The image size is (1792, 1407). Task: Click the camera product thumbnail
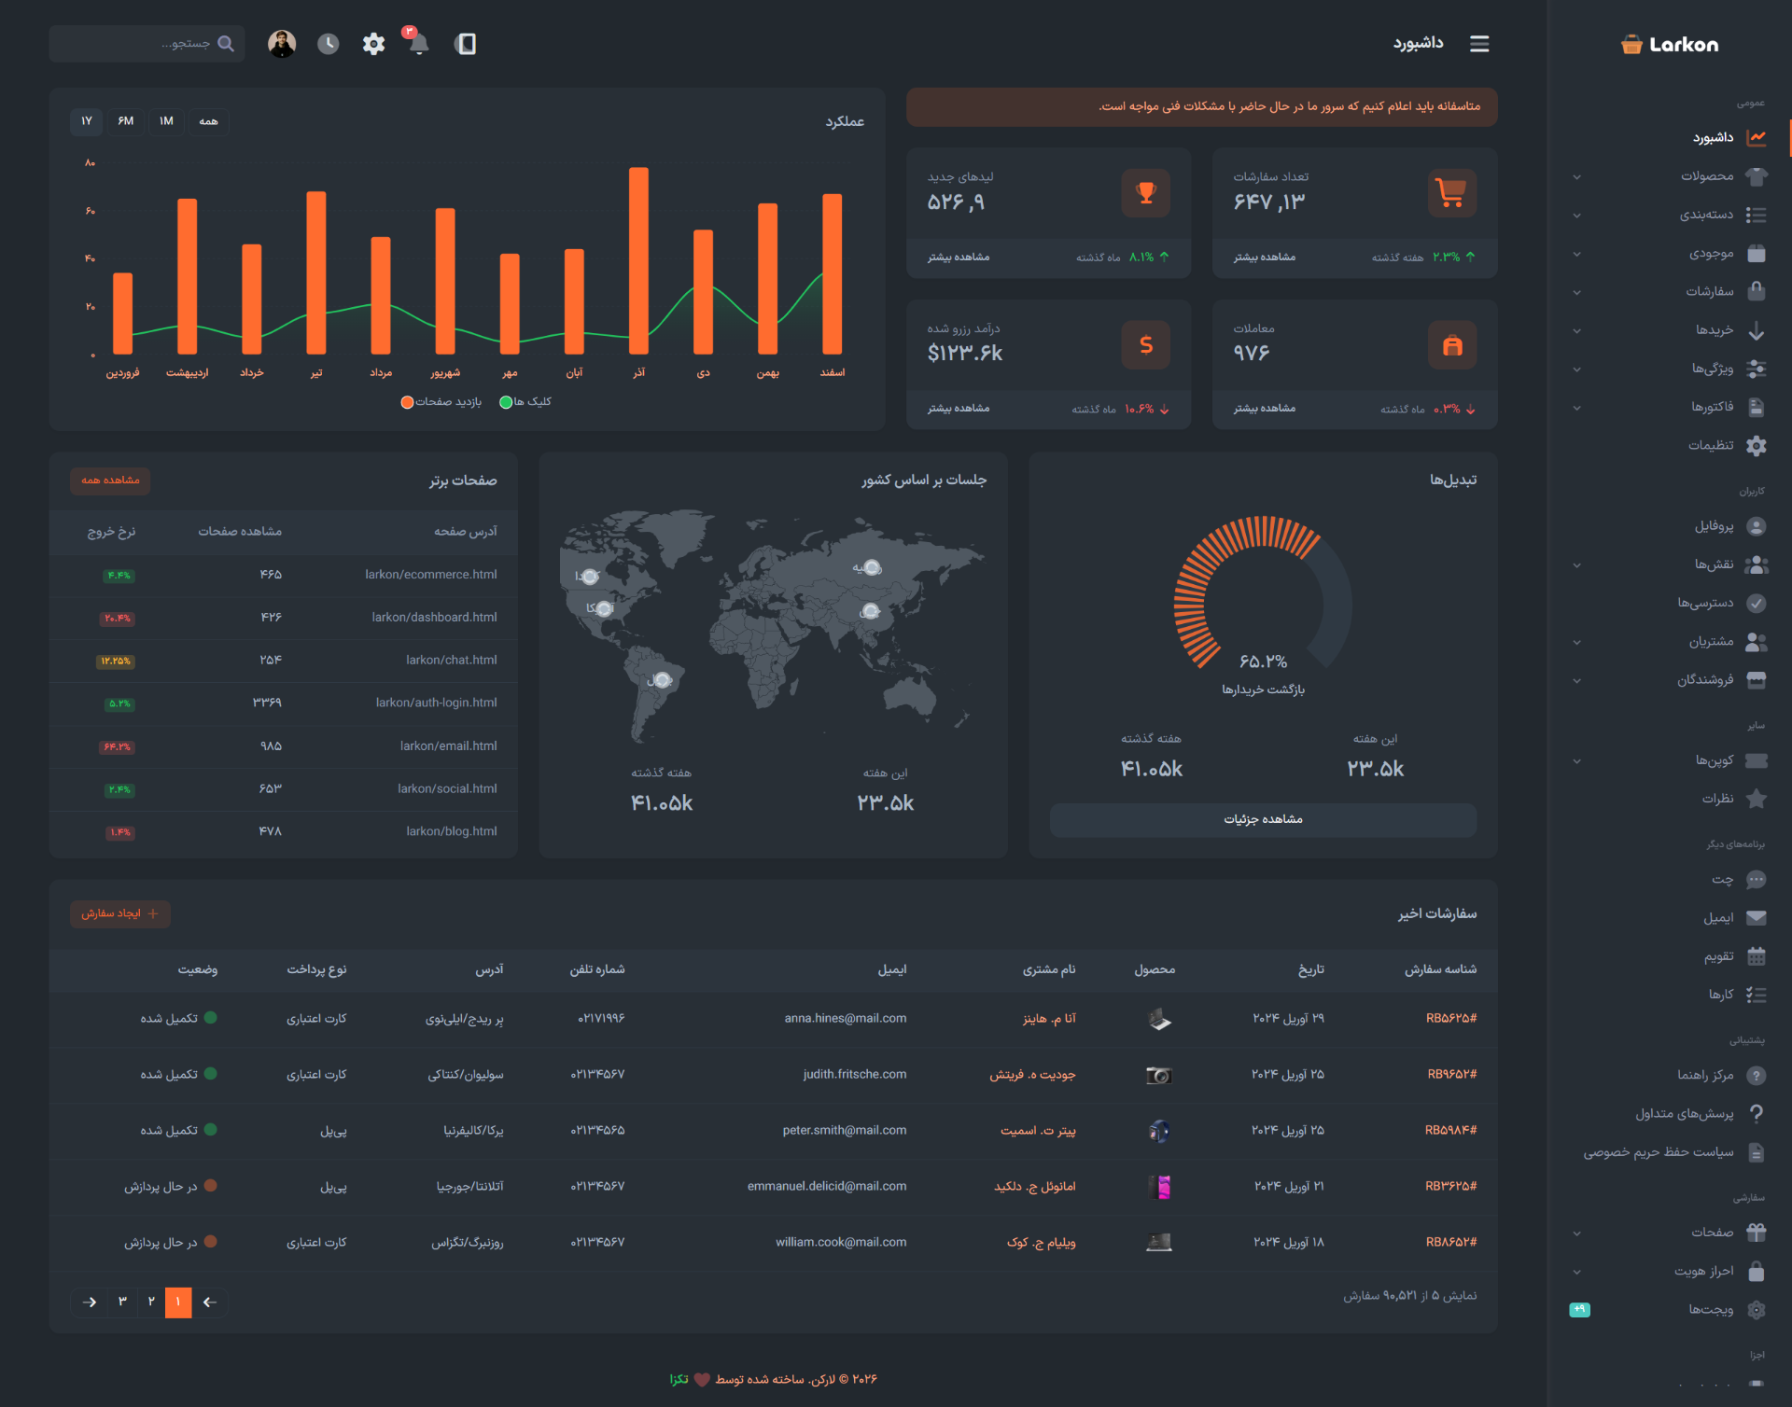pos(1158,1075)
